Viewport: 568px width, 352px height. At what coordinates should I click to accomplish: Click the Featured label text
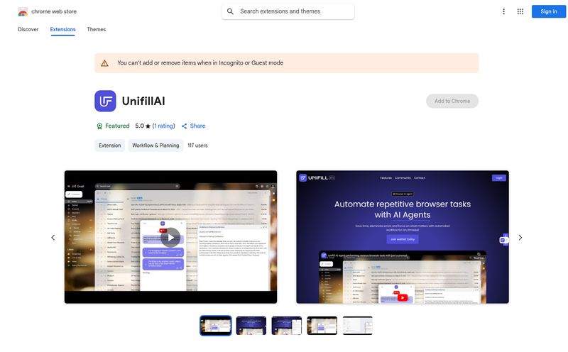[117, 126]
